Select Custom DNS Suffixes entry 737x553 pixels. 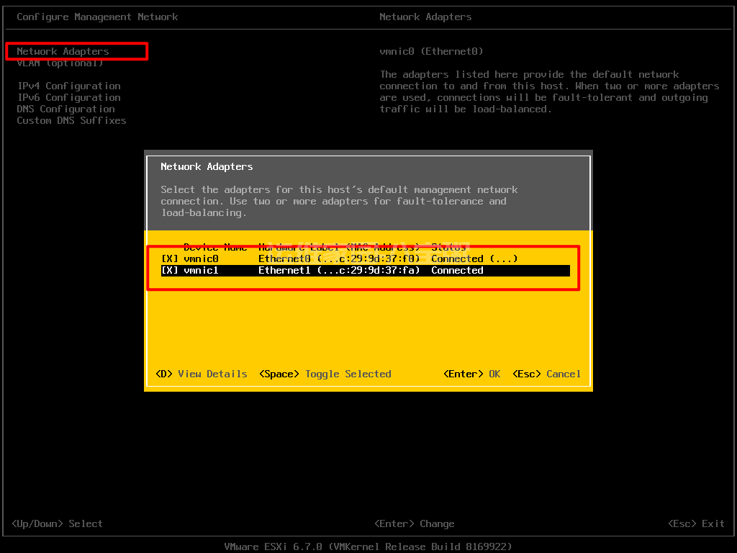71,120
